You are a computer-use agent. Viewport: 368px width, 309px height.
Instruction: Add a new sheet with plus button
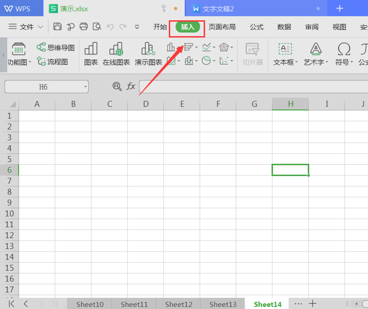point(312,304)
